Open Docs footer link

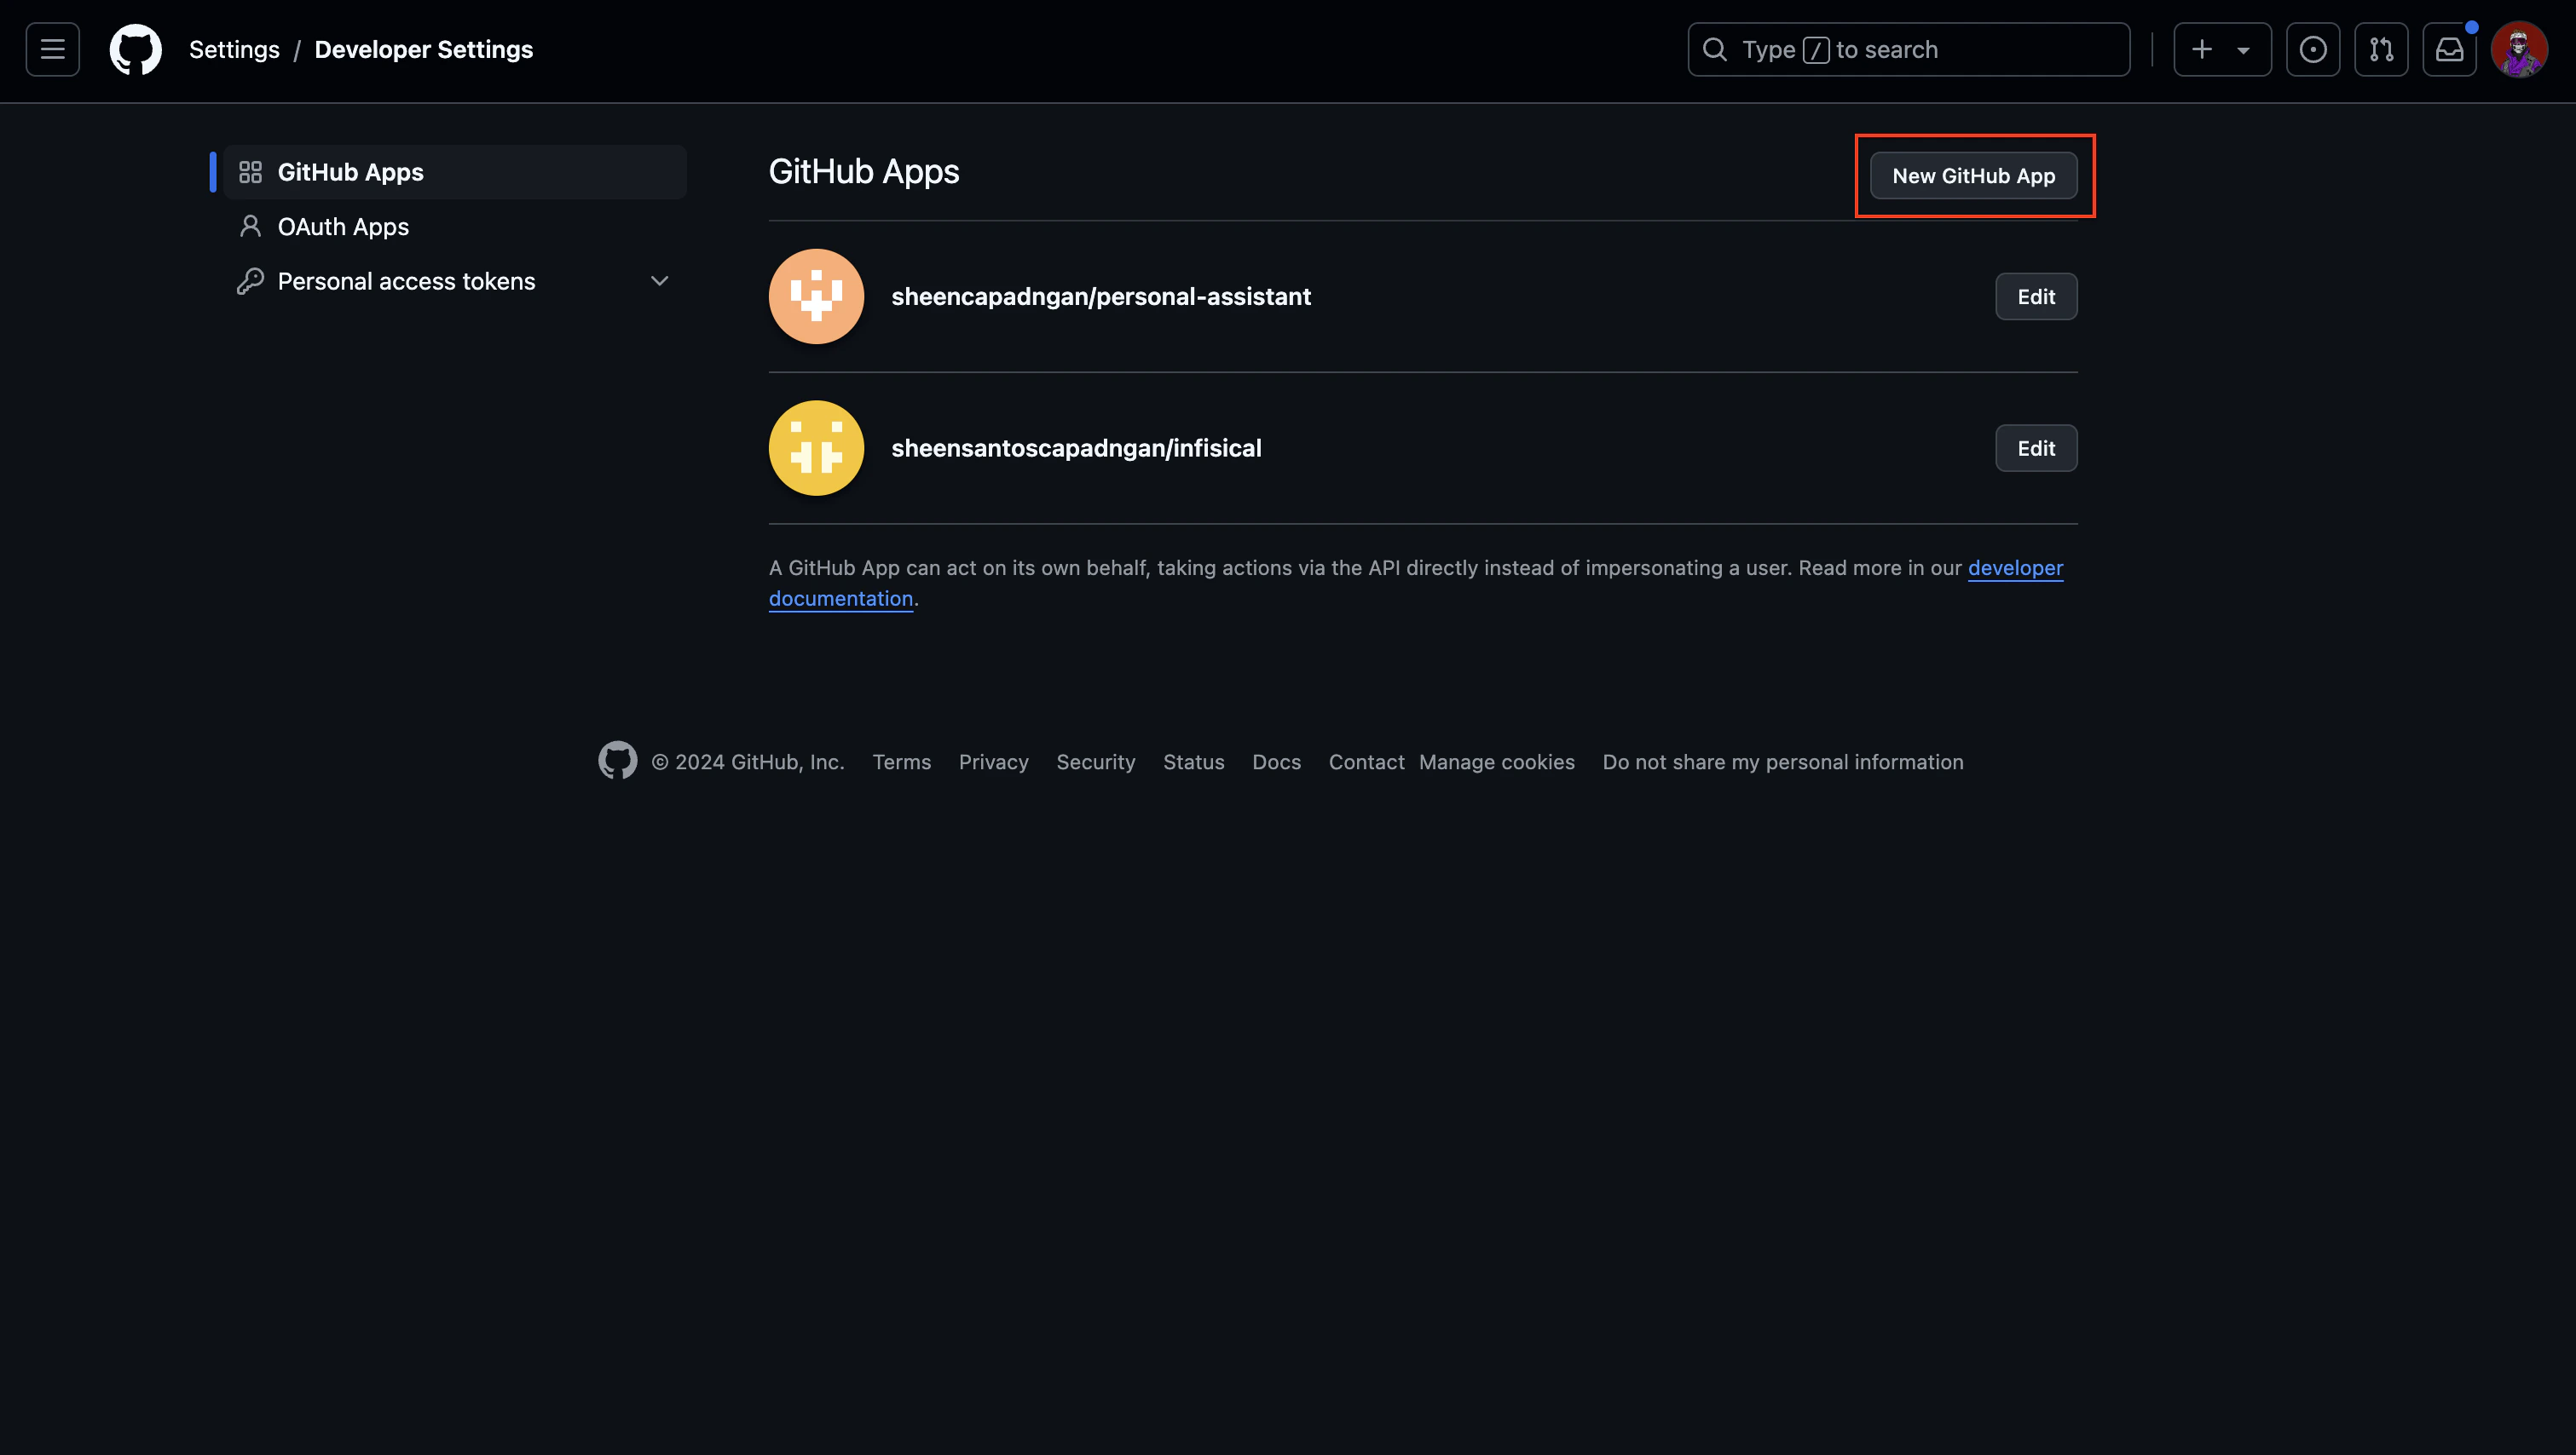point(1276,762)
